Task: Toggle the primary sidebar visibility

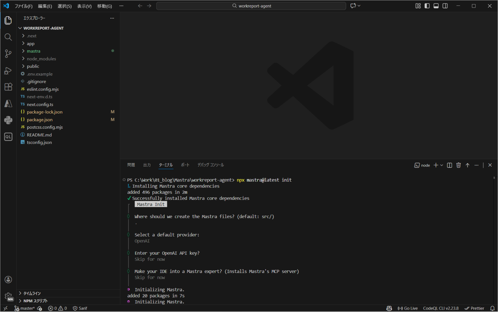Action: [427, 6]
